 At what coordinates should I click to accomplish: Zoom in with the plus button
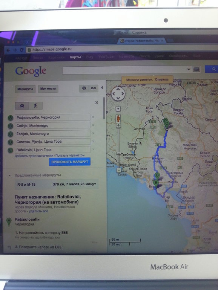click(118, 125)
